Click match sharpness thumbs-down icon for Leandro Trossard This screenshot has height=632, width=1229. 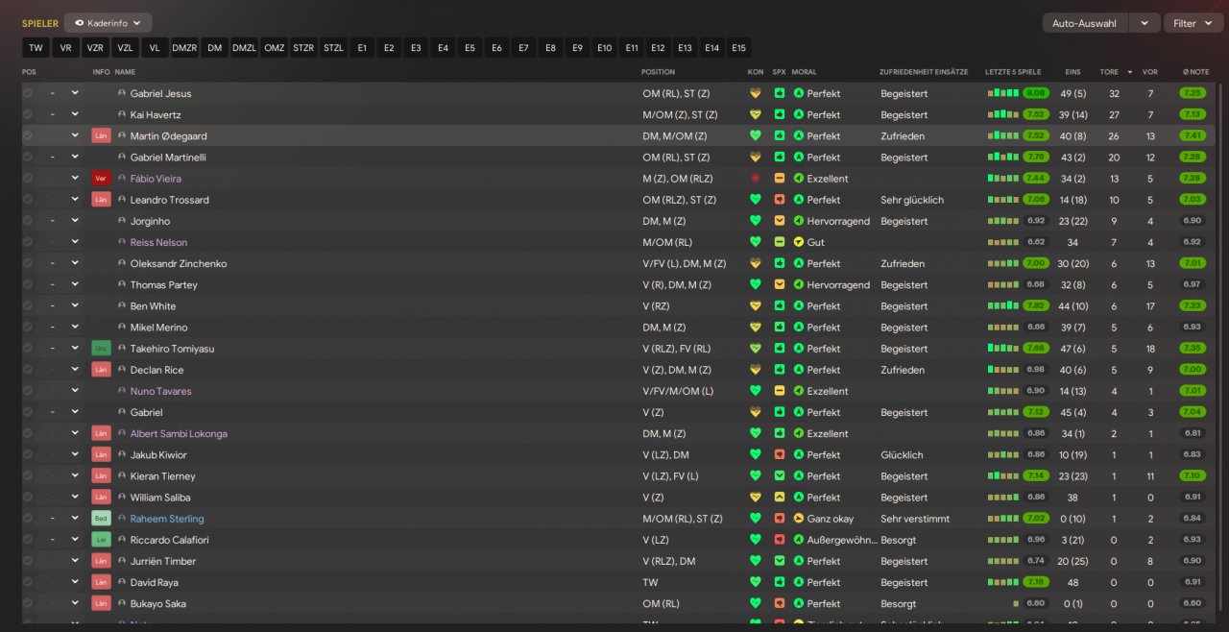point(780,200)
